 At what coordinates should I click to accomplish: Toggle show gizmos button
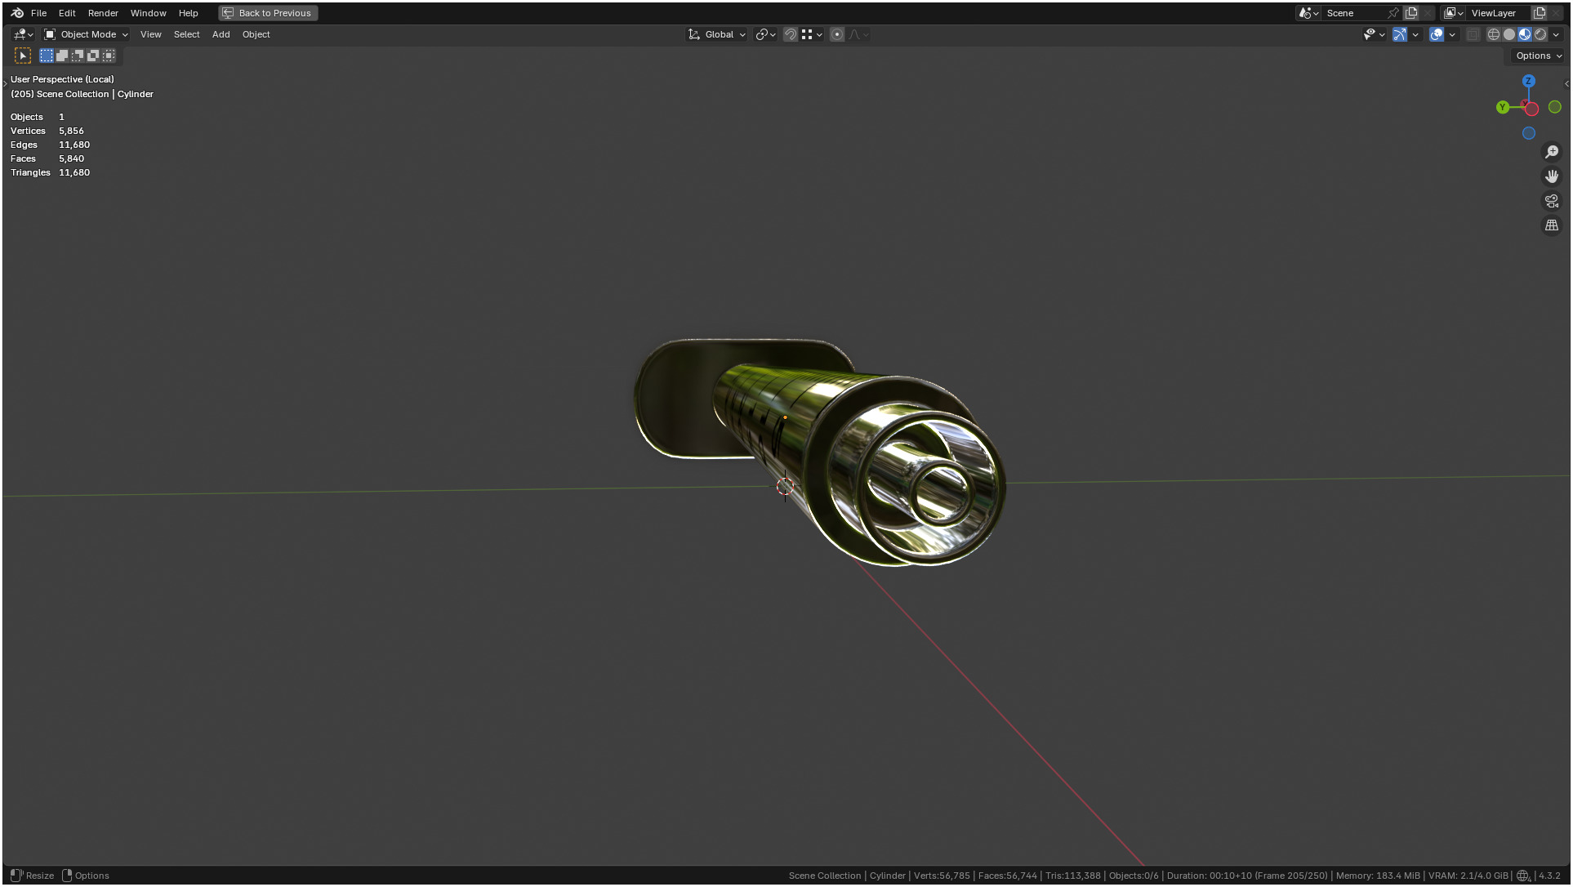pyautogui.click(x=1400, y=34)
